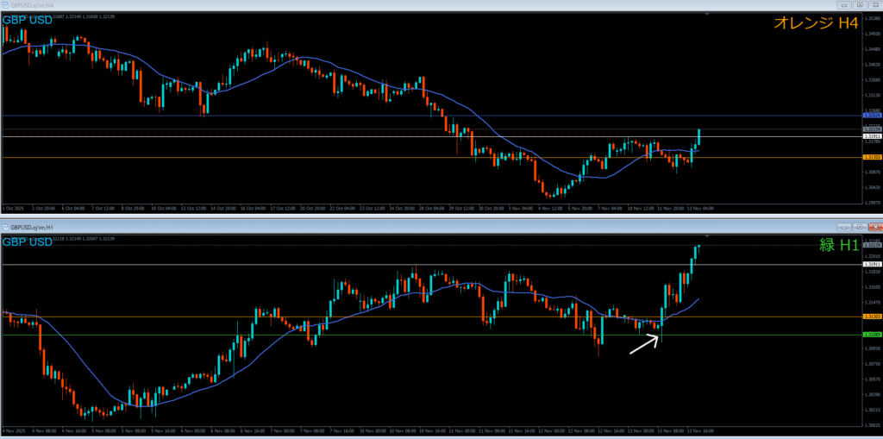This screenshot has height=439, width=883.
Task: Select the orange price label on H4 price axis
Action: tap(872, 157)
